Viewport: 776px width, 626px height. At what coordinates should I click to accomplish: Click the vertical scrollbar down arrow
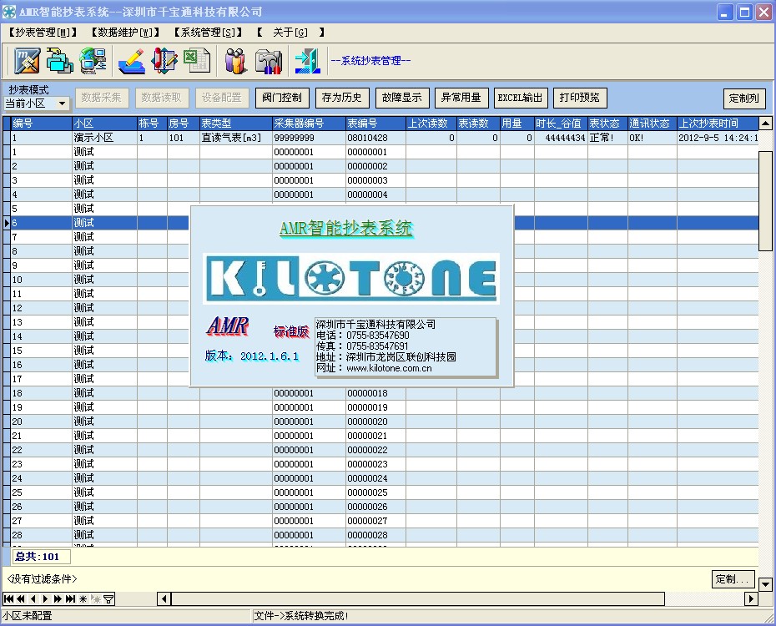766,584
